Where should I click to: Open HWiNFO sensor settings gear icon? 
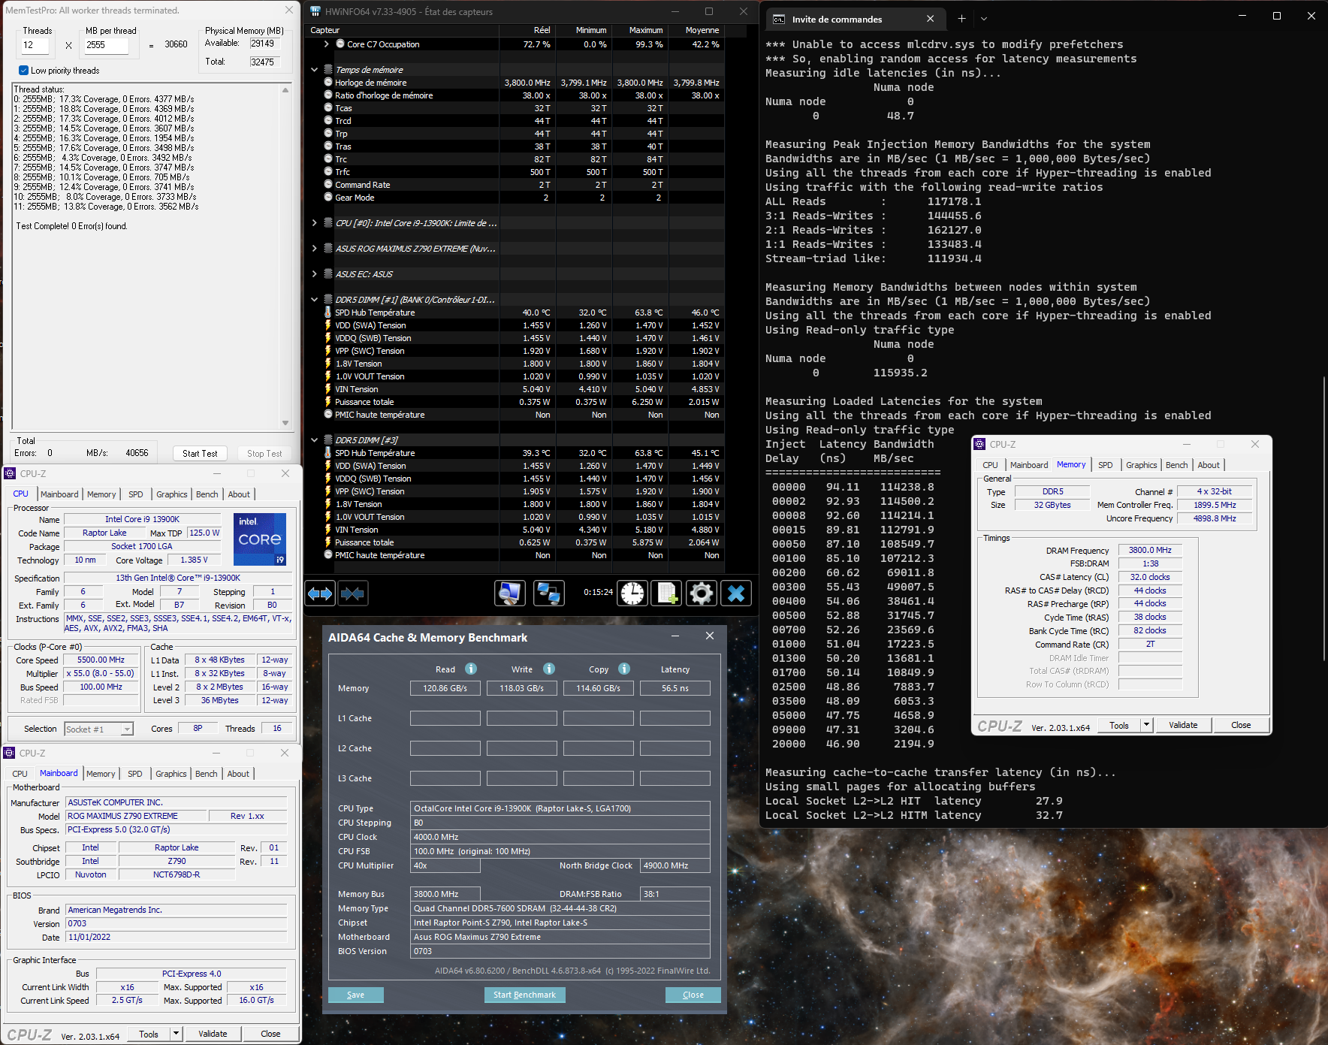(x=702, y=593)
